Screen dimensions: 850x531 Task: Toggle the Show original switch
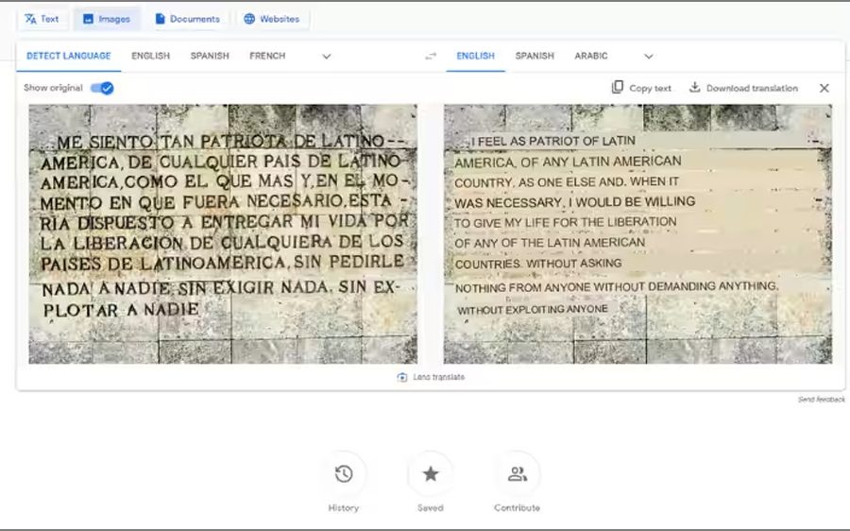(102, 88)
